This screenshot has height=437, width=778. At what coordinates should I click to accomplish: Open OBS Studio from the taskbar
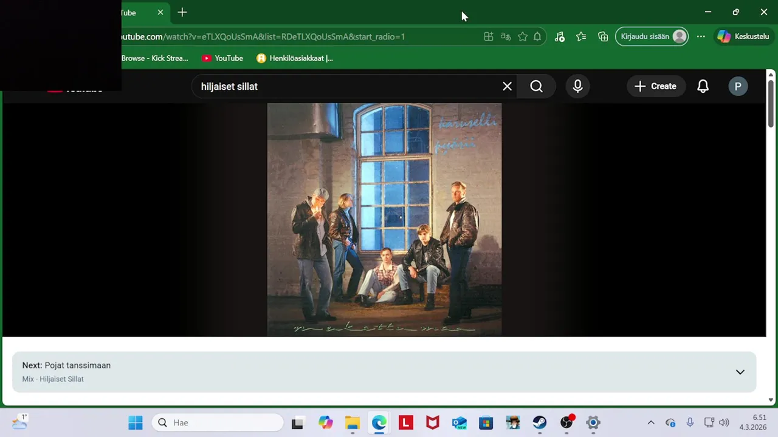(566, 422)
